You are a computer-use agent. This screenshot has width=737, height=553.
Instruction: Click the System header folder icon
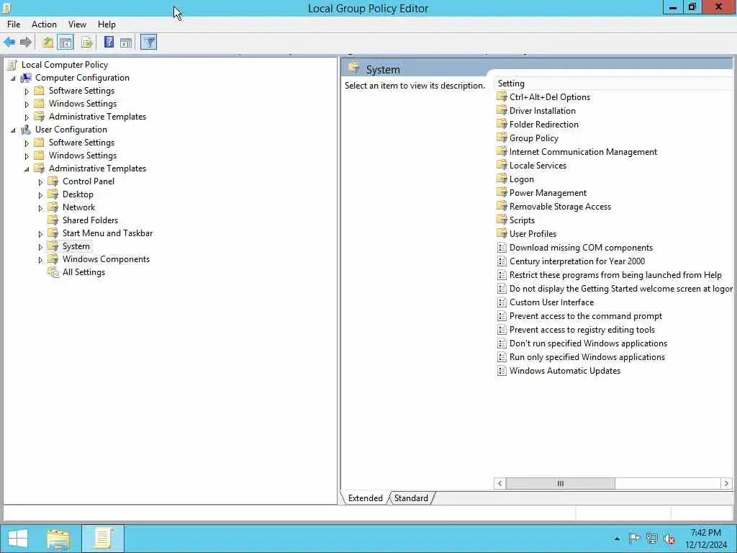[354, 68]
